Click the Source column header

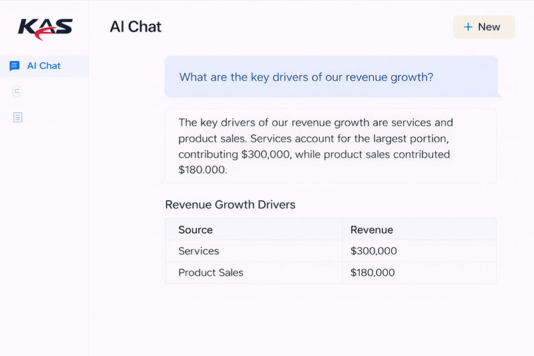coord(196,230)
